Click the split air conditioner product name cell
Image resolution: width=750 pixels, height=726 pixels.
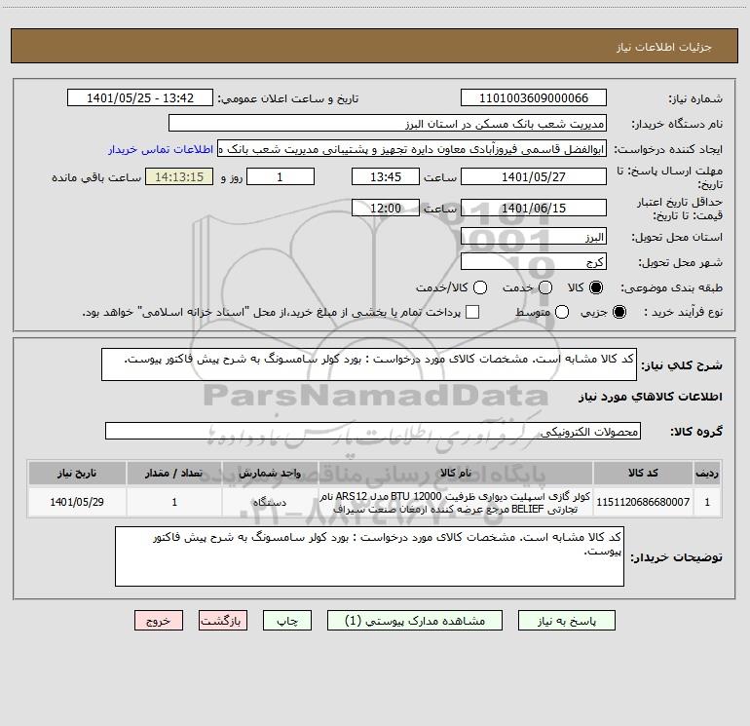coord(456,502)
